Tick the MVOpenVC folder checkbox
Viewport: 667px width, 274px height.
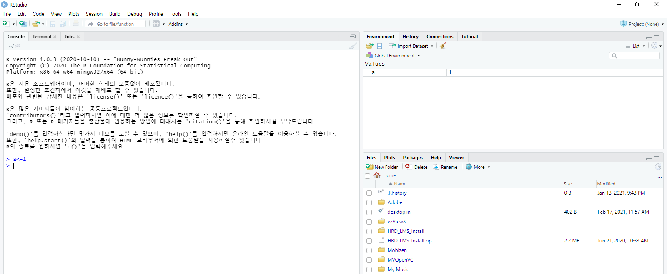tap(369, 260)
